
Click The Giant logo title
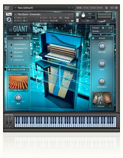(18, 29)
